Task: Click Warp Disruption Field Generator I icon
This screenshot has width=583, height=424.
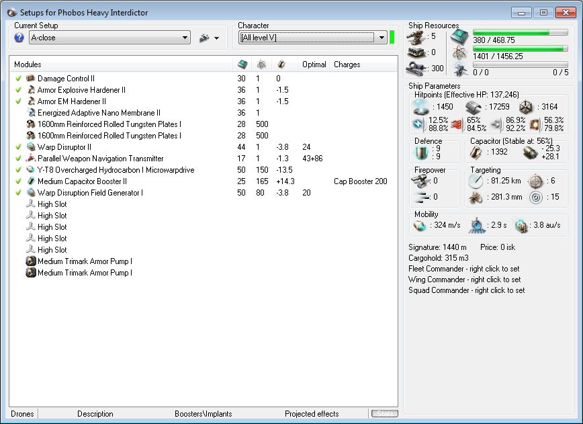Action: (x=31, y=193)
